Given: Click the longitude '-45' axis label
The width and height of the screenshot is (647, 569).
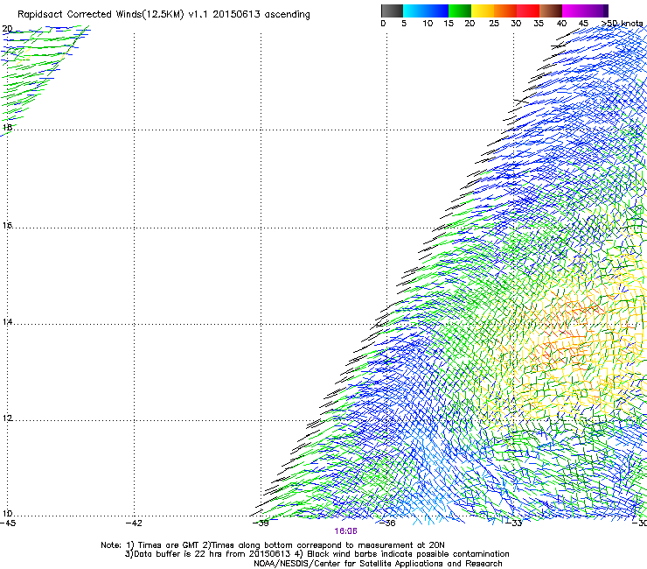Looking at the screenshot, I should click(8, 523).
